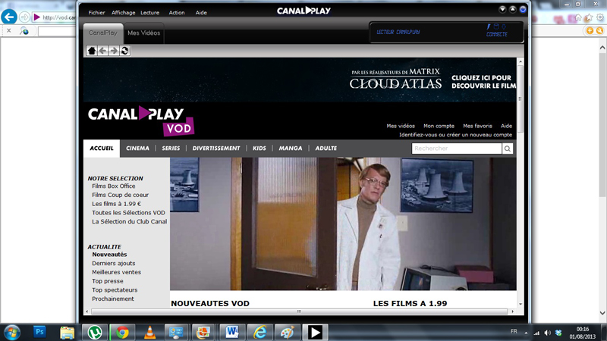Image resolution: width=607 pixels, height=341 pixels.
Task: Click the Aide link near Mes favoris
Action: 506,126
